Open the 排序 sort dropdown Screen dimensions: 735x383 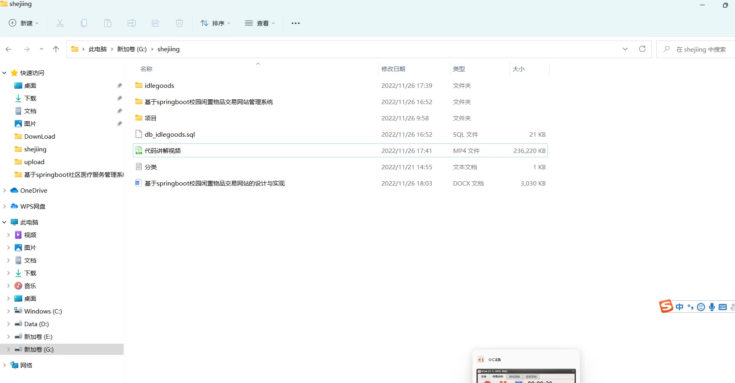click(x=215, y=23)
